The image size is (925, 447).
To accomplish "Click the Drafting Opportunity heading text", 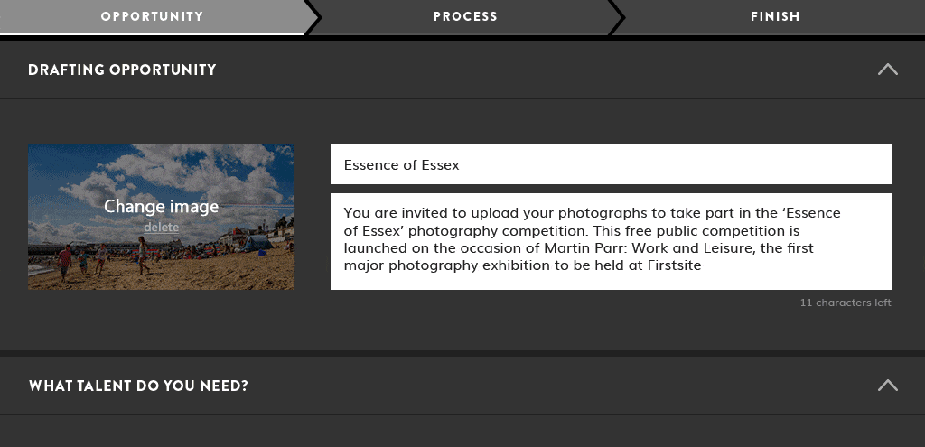I will pos(122,70).
